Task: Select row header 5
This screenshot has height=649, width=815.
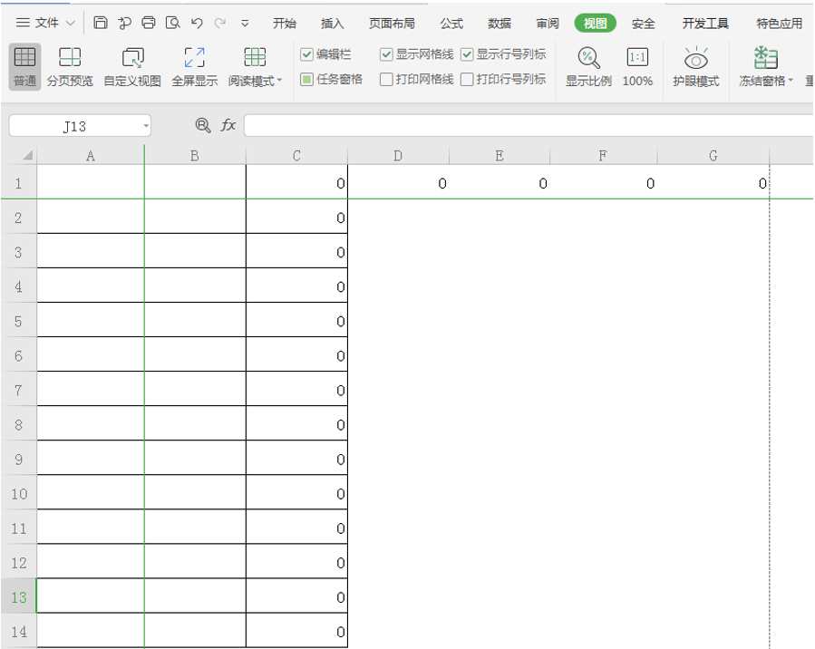Action: click(x=18, y=319)
